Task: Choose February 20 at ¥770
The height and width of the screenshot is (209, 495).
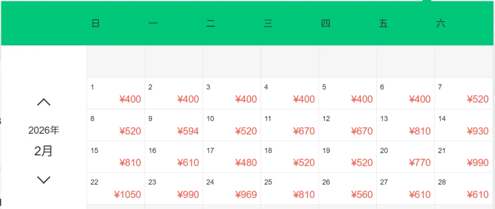Action: 405,157
